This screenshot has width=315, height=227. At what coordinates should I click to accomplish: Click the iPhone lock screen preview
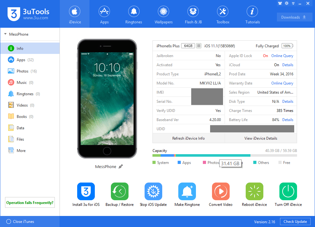click(x=107, y=98)
